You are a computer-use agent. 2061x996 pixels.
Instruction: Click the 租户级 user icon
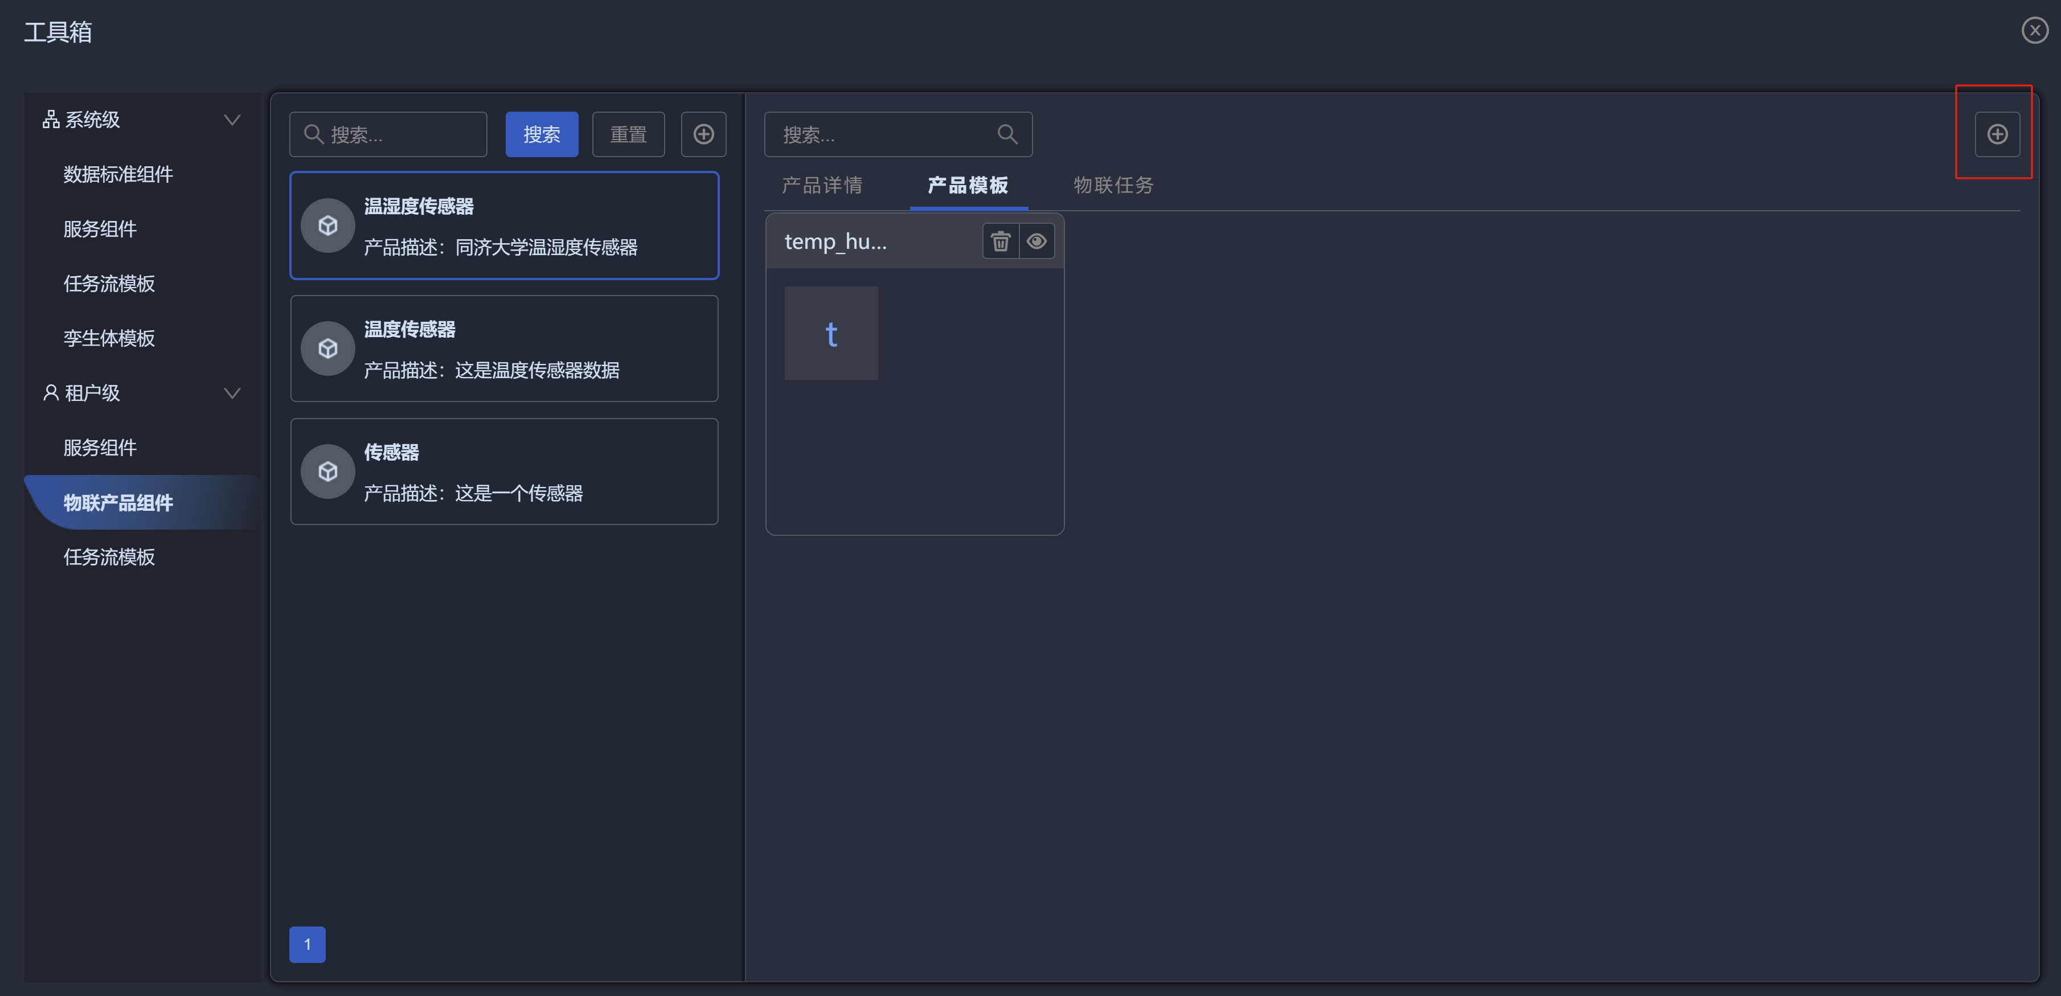[51, 392]
